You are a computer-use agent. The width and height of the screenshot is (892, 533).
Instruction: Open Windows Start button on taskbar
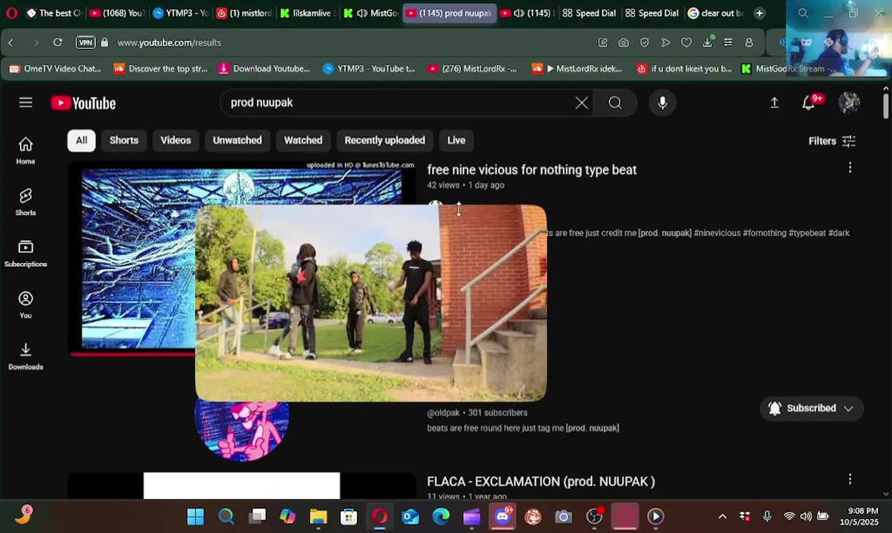pos(196,517)
